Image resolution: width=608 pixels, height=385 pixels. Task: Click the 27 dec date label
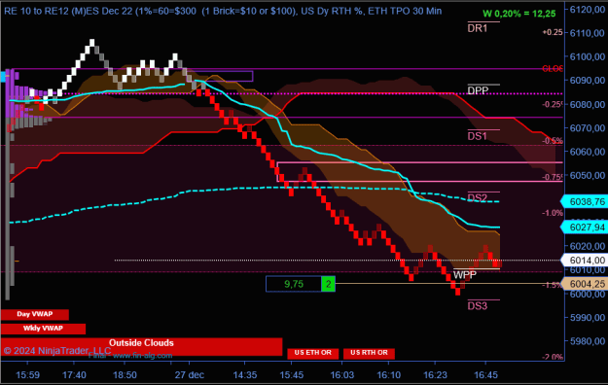[190, 375]
